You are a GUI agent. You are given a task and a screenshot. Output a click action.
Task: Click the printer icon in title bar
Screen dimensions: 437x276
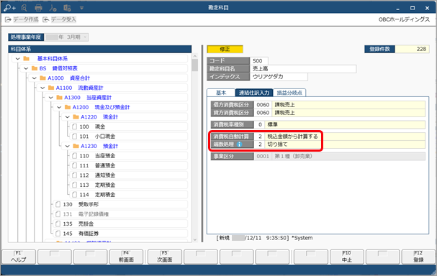click(38, 8)
